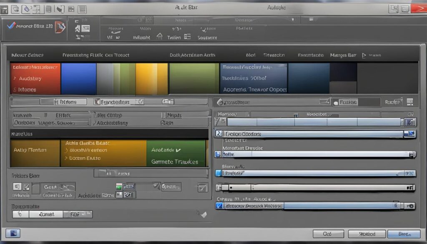The image size is (427, 244).
Task: Click the yellow color block in the top strip
Action: [151, 79]
